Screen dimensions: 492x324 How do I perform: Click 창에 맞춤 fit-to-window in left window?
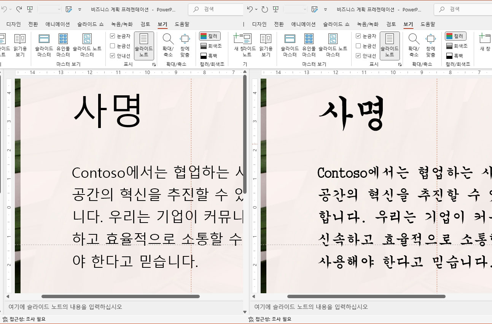tap(185, 46)
